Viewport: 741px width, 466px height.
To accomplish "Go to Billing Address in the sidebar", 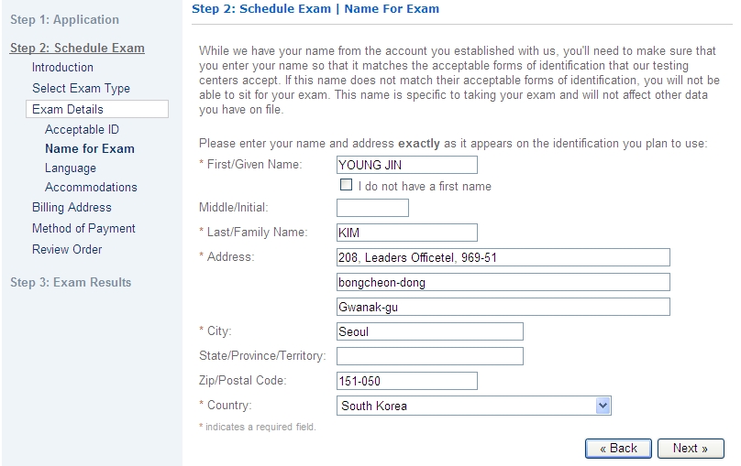I will click(x=72, y=208).
